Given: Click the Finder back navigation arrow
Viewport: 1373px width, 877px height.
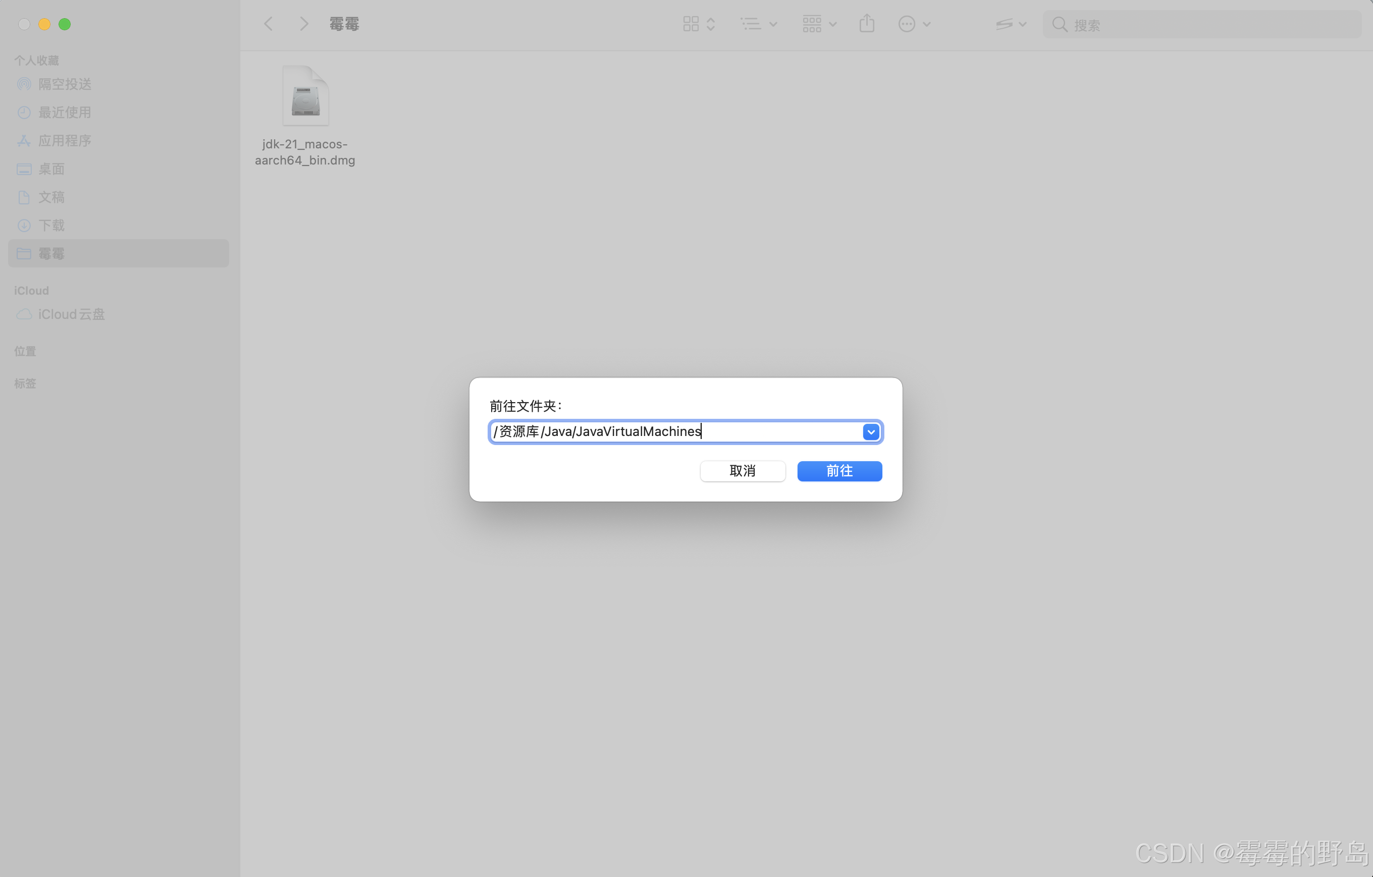Looking at the screenshot, I should [269, 24].
